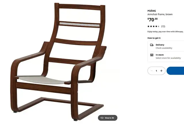Click the 3D rotate icon in the pill

point(102,118)
